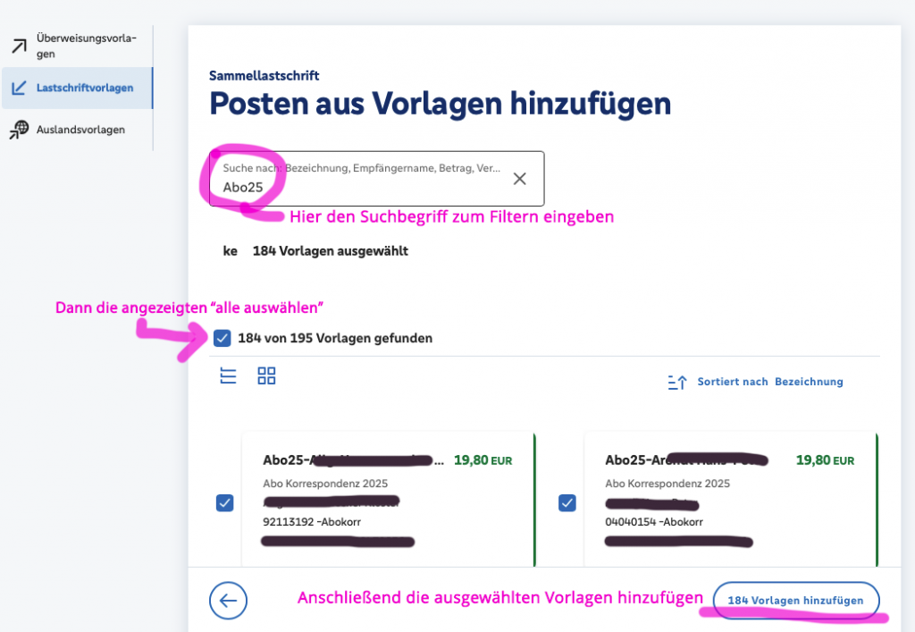
Task: Open the Lastschriftvorlagen menu entry
Action: [x=85, y=88]
